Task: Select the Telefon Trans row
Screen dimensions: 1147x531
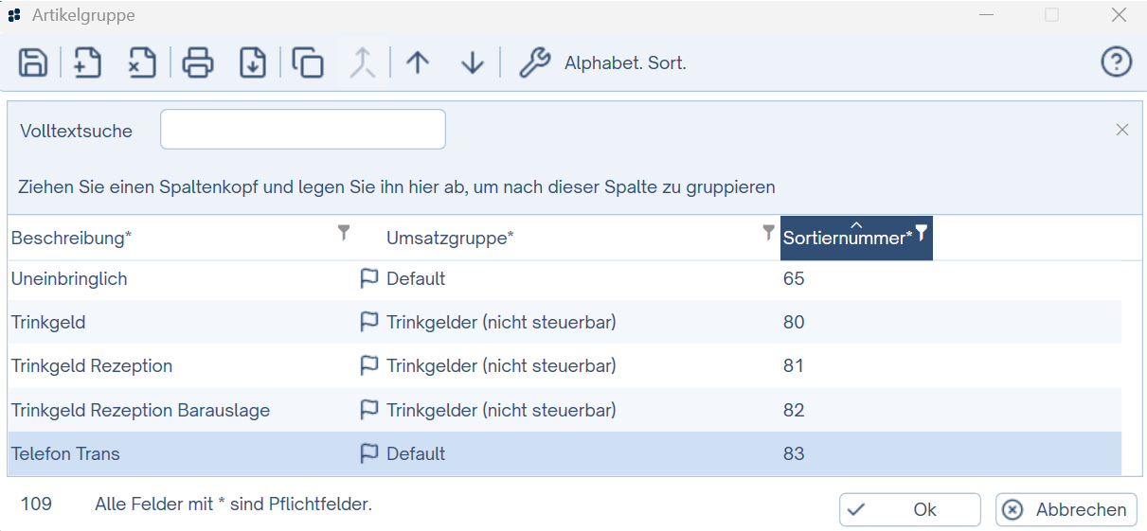Action: [x=565, y=453]
